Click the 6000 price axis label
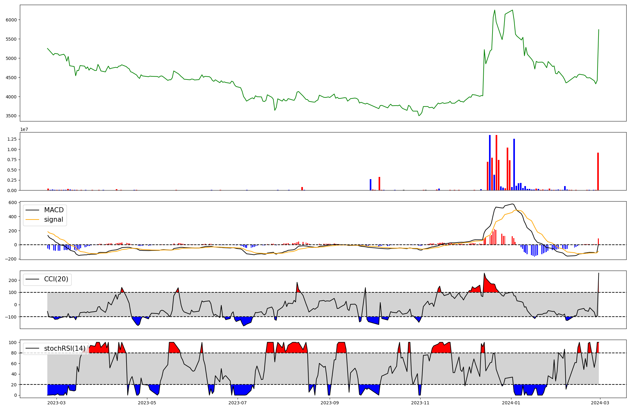Screen dimensions: 631x410 coord(11,20)
